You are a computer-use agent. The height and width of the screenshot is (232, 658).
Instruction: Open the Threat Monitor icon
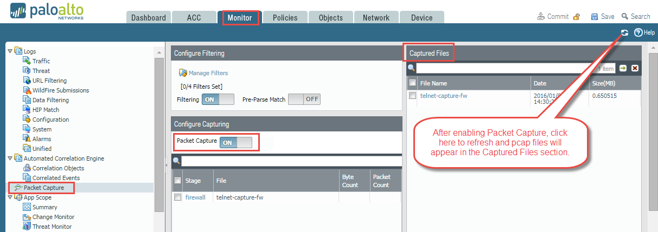[x=27, y=227]
